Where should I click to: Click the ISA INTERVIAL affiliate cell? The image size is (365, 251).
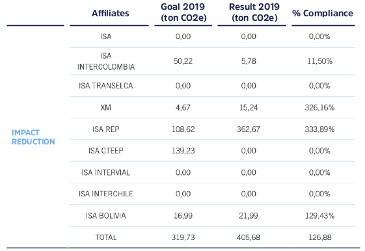(106, 172)
